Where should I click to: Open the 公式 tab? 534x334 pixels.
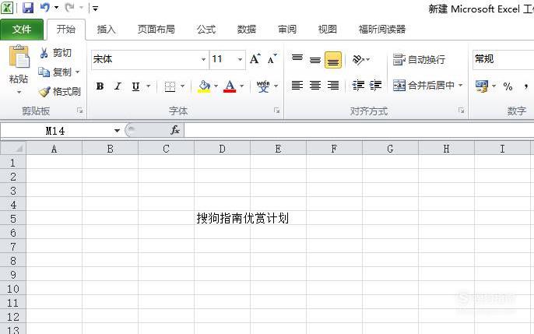[206, 30]
